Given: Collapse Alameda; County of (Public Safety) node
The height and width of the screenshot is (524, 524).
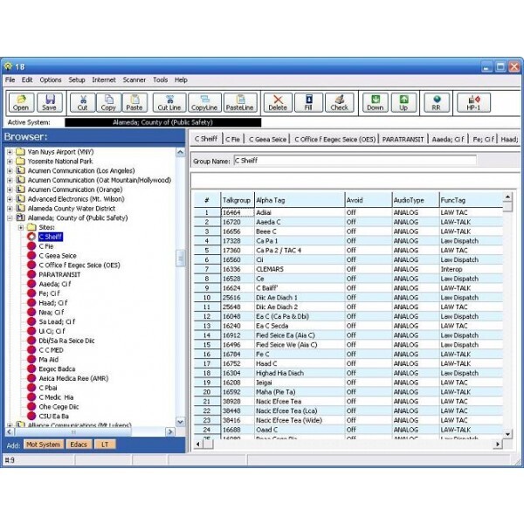Looking at the screenshot, I should [x=10, y=217].
